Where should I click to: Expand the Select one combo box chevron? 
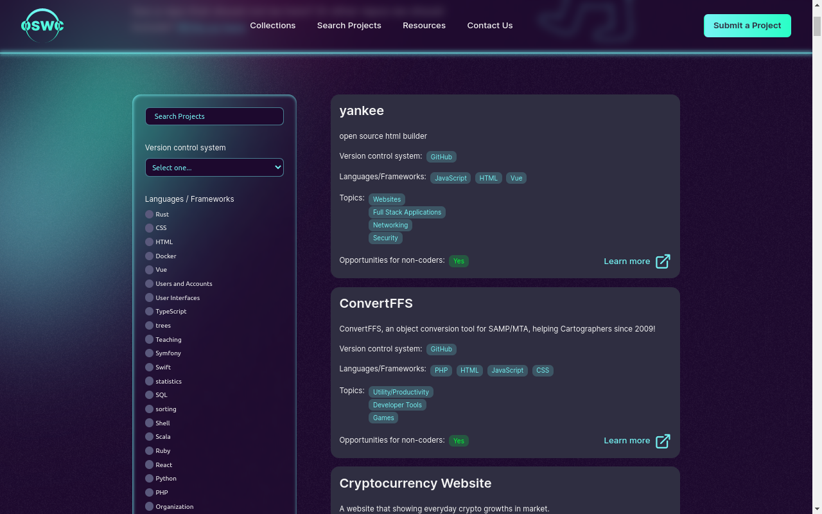click(x=277, y=167)
